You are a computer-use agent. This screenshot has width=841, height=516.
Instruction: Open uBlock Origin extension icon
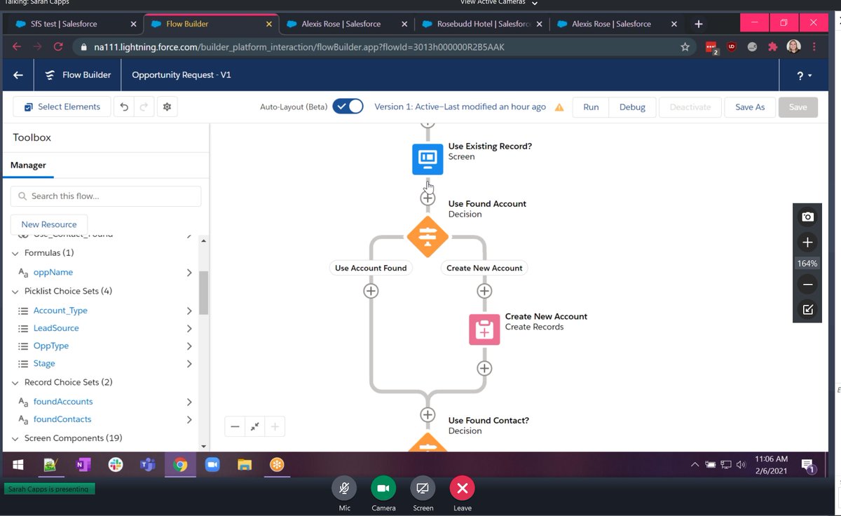[732, 47]
